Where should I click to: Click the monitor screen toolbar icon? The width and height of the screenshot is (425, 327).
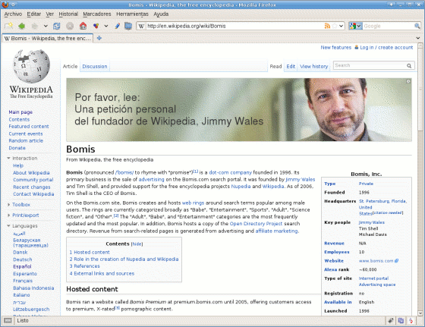point(128,26)
